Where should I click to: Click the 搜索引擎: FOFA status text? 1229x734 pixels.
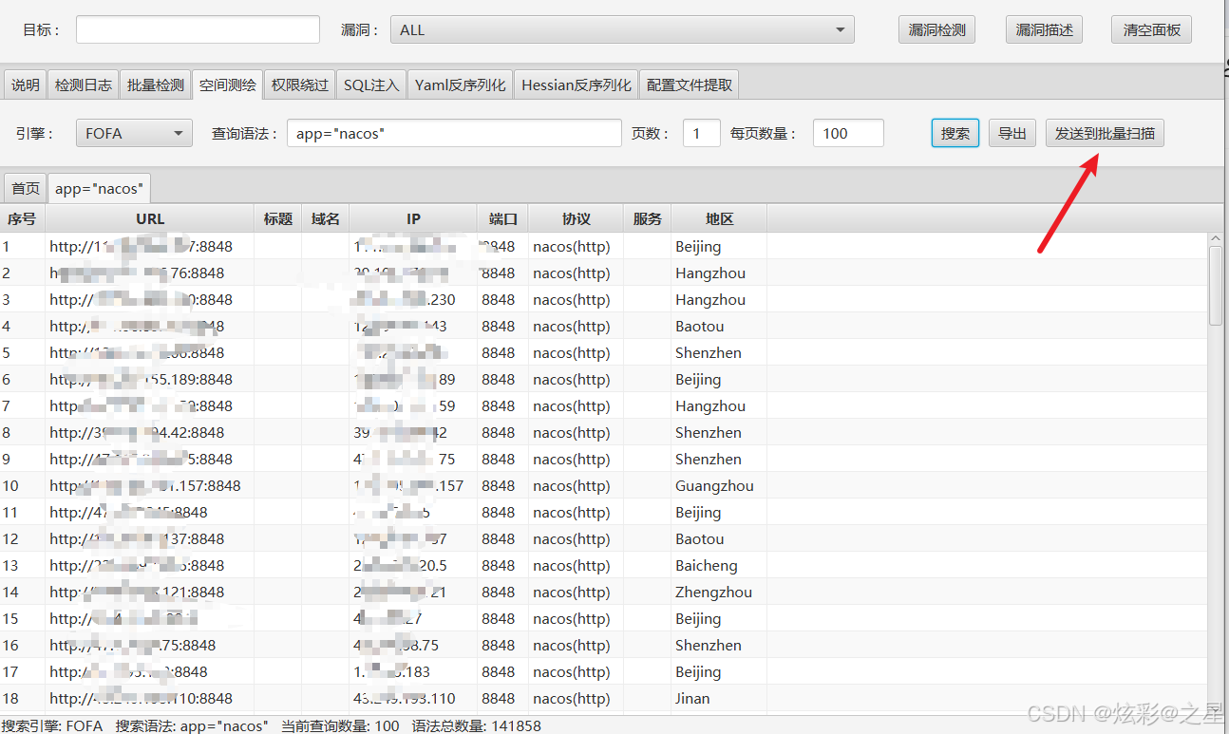[x=52, y=725]
